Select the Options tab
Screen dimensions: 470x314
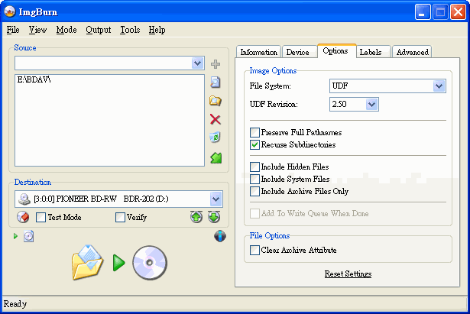pos(335,51)
